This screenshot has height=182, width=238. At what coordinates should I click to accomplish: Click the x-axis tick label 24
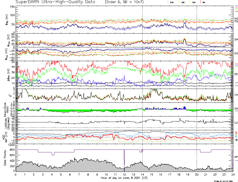[x=233, y=175]
